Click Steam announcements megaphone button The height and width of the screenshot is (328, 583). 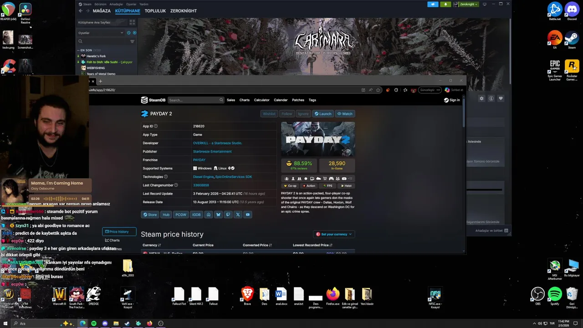point(433,4)
